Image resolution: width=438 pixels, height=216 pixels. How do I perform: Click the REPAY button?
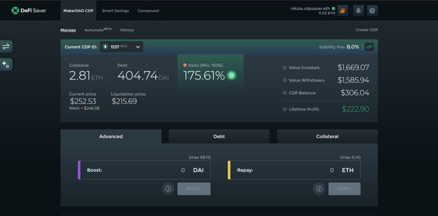point(344,189)
